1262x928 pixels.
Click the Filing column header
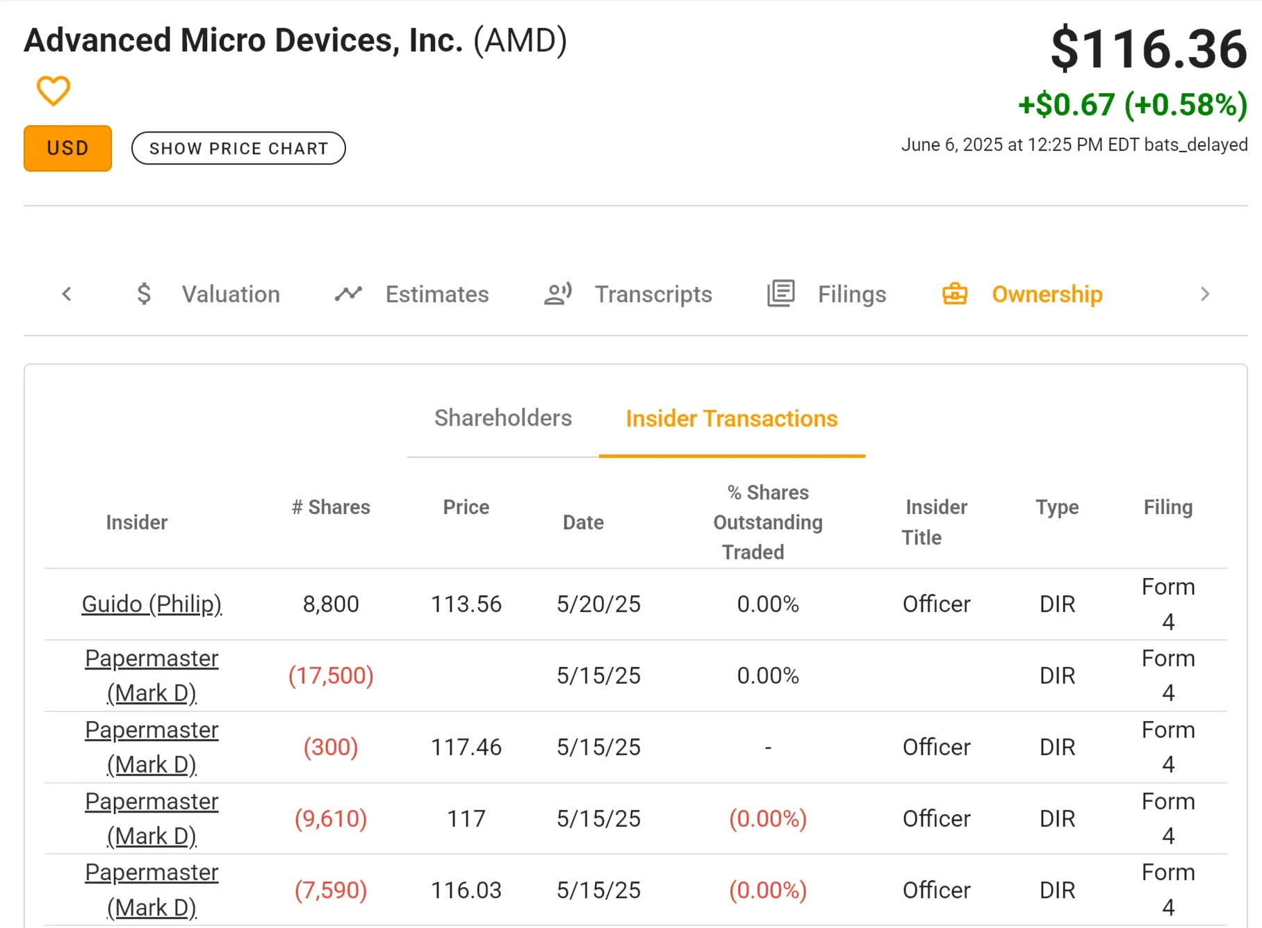tap(1168, 507)
